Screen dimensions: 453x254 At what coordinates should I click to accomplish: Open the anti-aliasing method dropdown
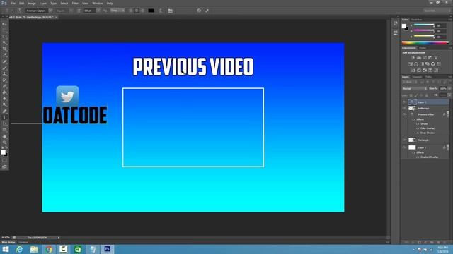coord(117,11)
